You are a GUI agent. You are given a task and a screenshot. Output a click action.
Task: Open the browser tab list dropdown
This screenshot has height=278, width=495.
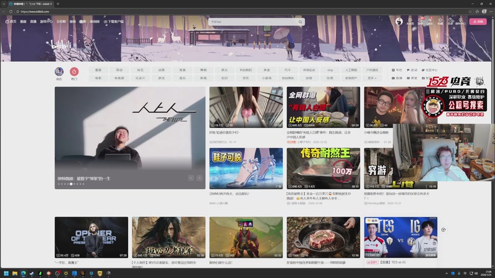[x=4, y=4]
